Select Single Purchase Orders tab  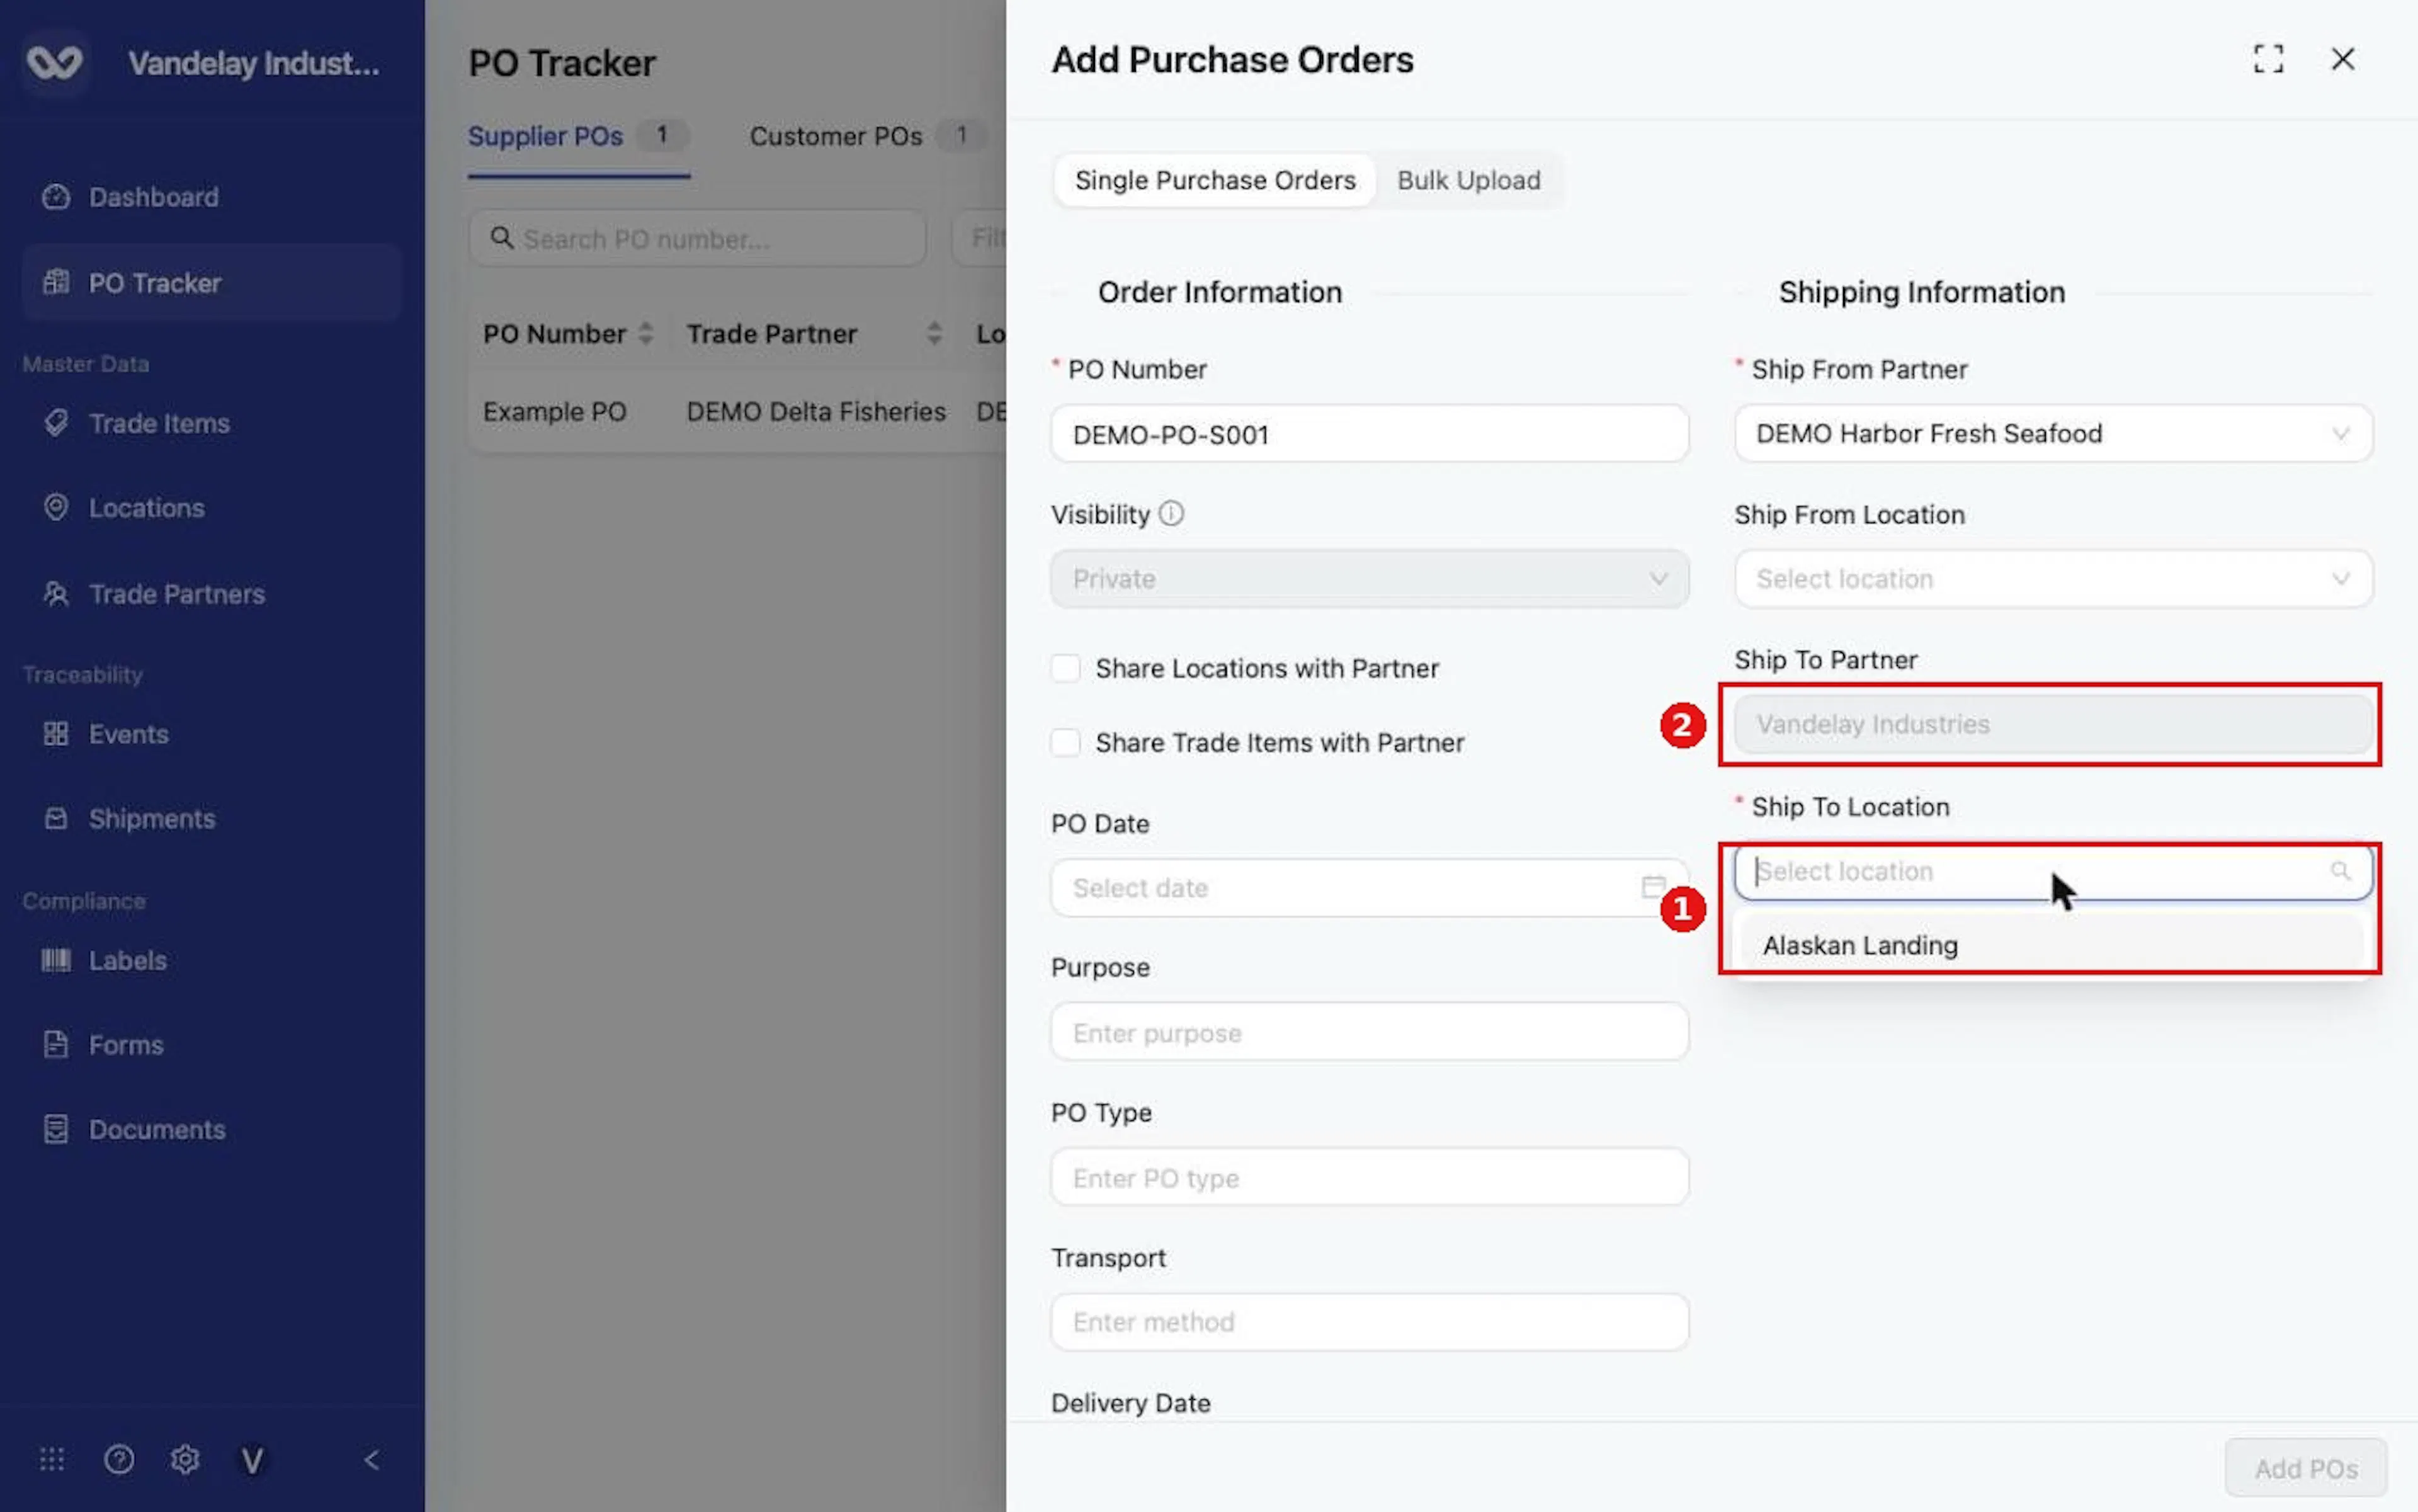click(x=1215, y=180)
